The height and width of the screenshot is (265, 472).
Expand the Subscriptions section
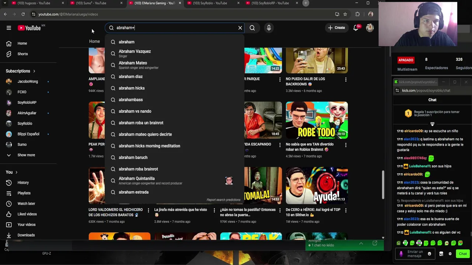[21, 71]
